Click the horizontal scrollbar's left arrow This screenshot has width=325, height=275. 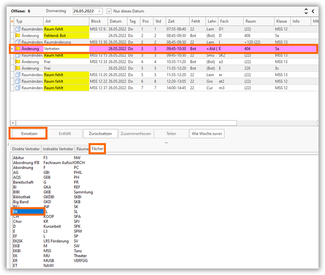pos(13,123)
